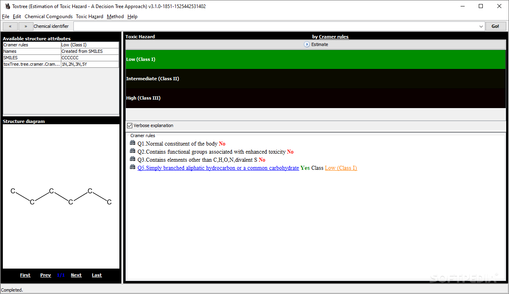Screen dimensions: 509x294
Task: Select the CCCCCC SMILES value cell
Action: coord(90,58)
